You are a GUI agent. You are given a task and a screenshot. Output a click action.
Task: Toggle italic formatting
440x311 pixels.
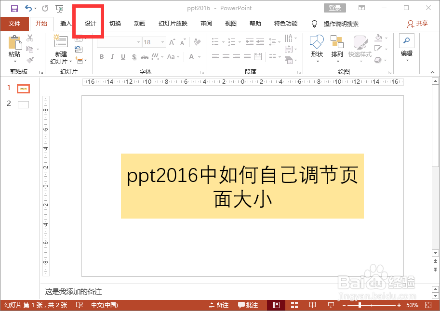[112, 57]
